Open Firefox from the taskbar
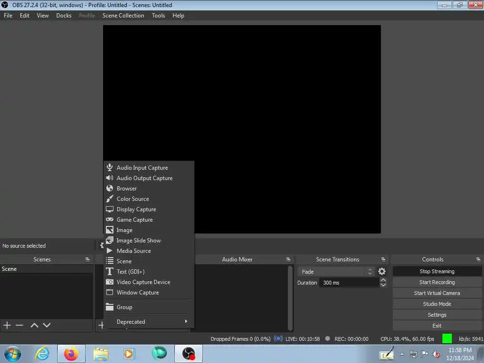The image size is (484, 363). point(71,354)
